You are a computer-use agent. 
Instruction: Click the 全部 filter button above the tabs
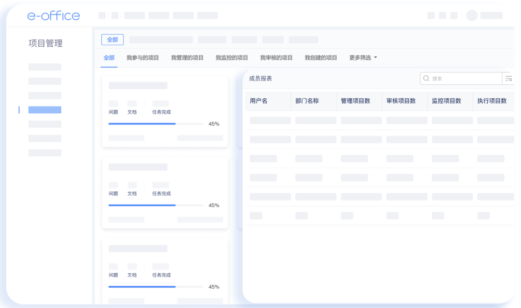coord(112,40)
